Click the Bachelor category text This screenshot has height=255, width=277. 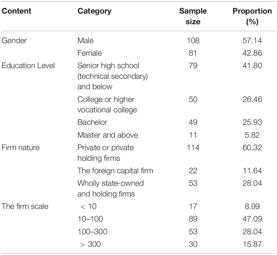click(92, 122)
